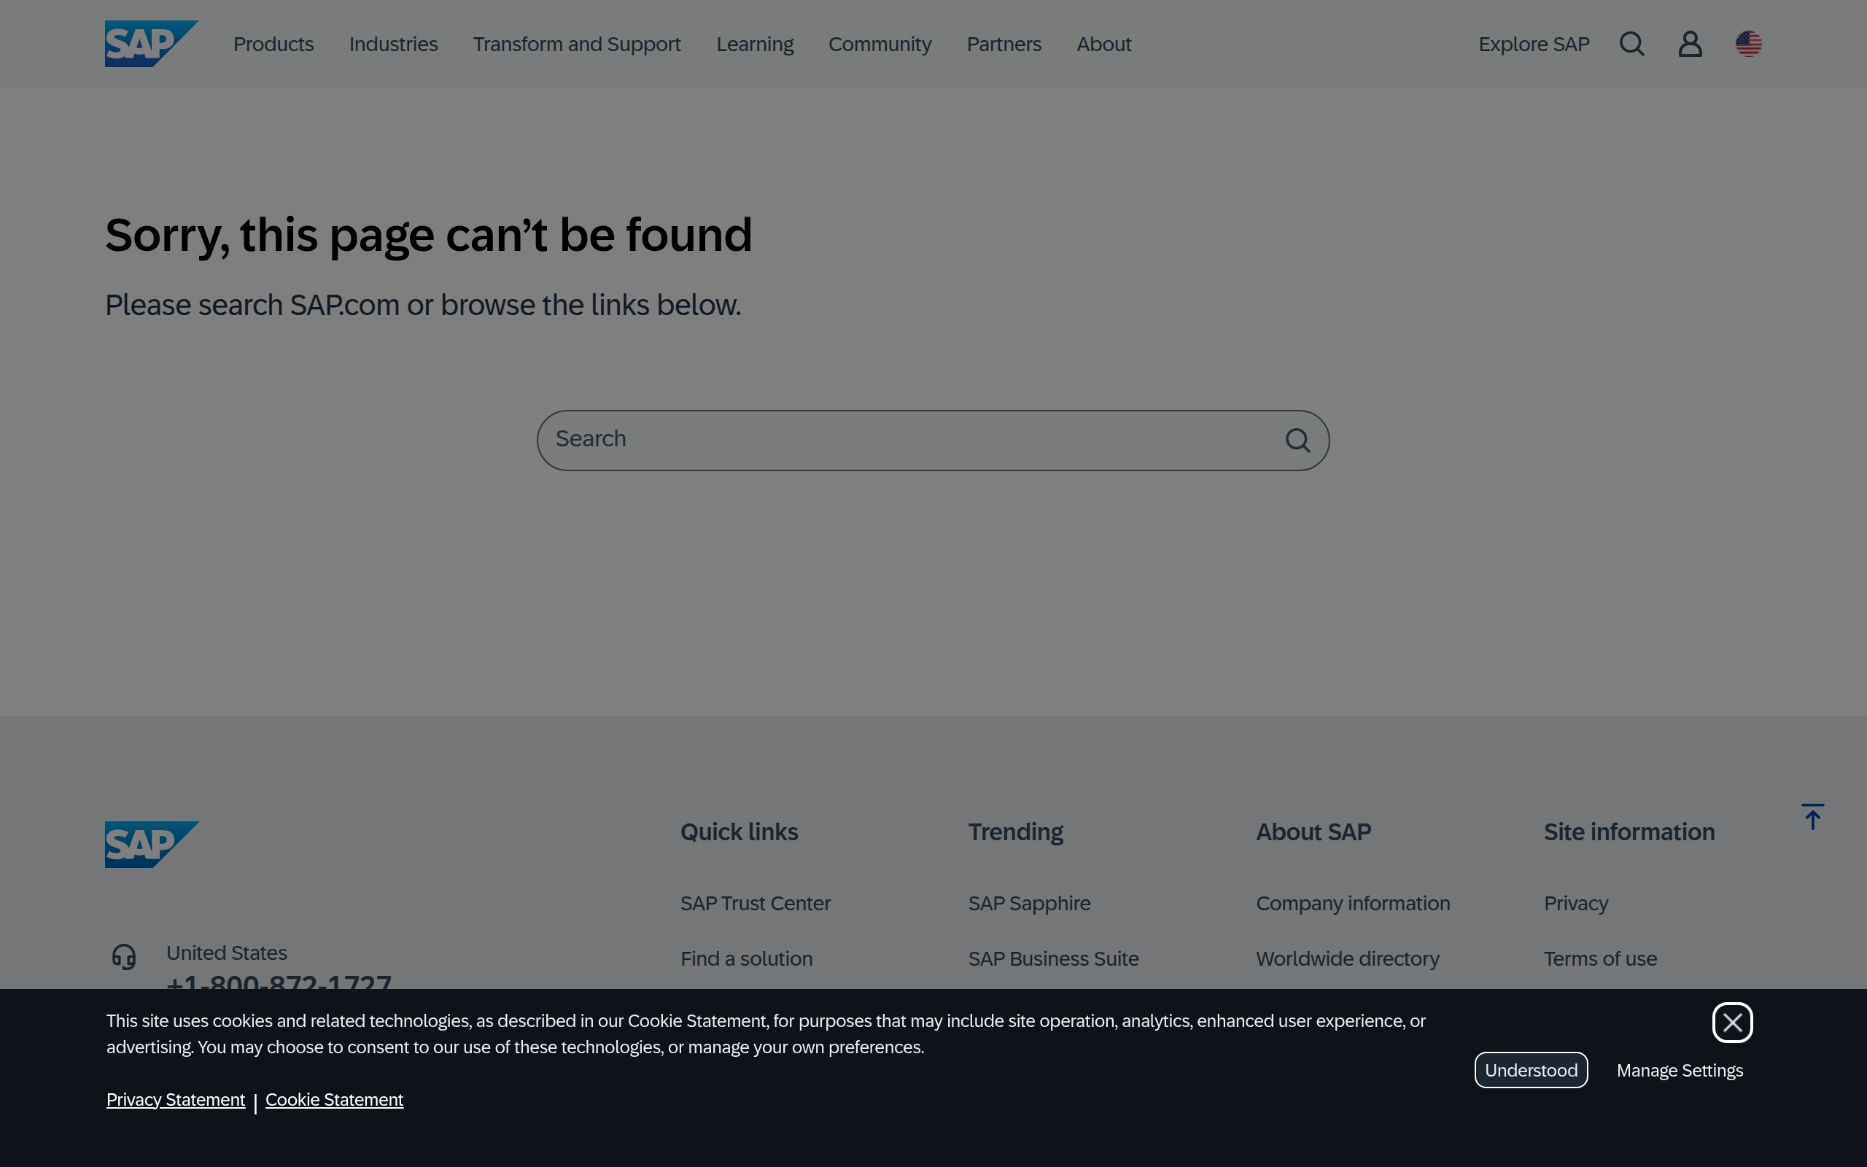Open header search magnifier icon
The height and width of the screenshot is (1167, 1867).
pos(1631,44)
